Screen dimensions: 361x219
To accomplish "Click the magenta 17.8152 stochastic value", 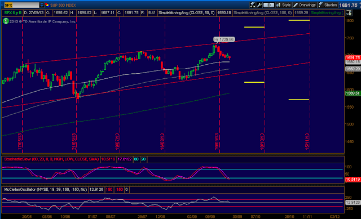I will tap(125, 159).
